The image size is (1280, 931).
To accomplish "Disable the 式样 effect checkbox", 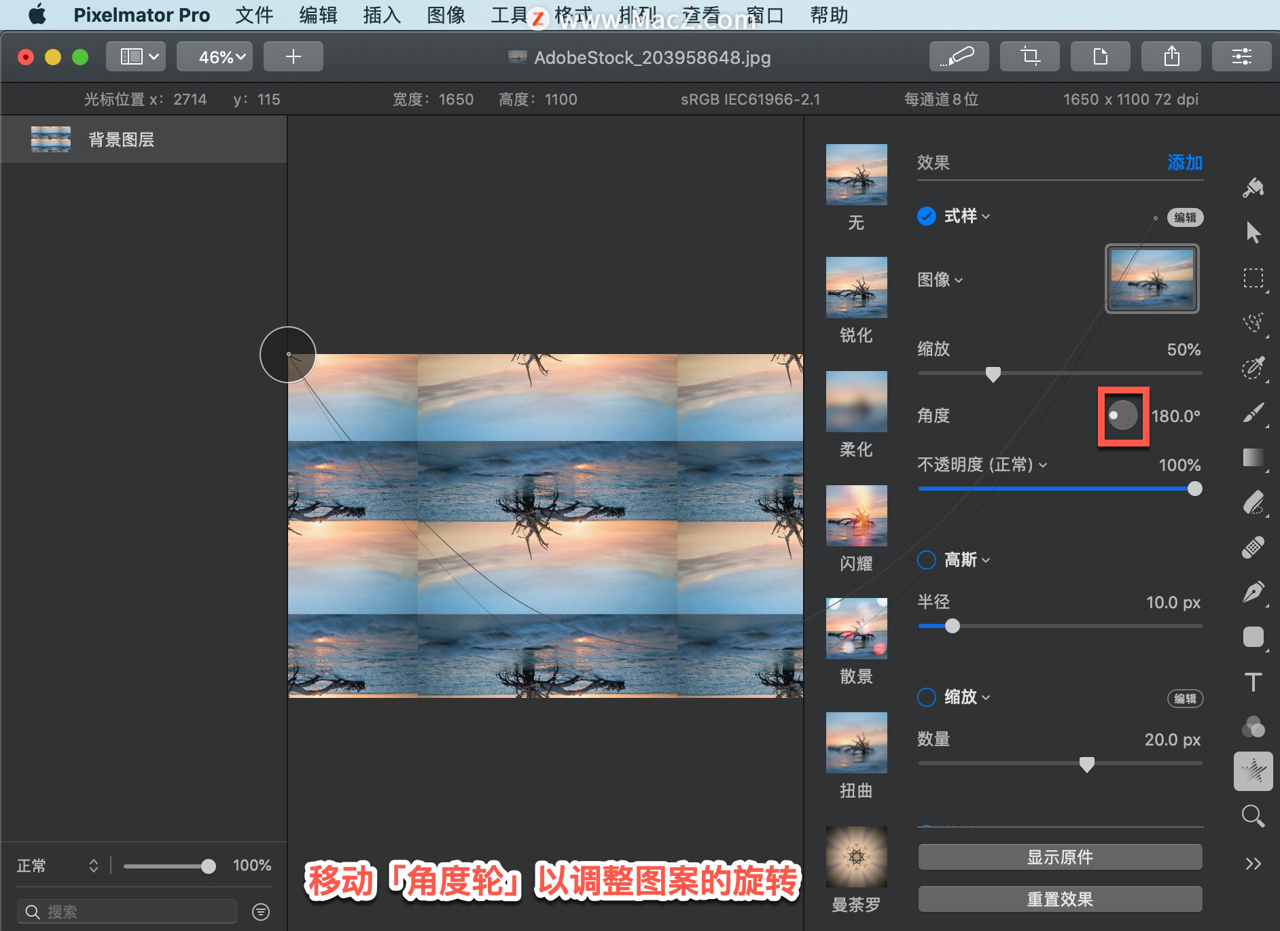I will click(x=927, y=216).
